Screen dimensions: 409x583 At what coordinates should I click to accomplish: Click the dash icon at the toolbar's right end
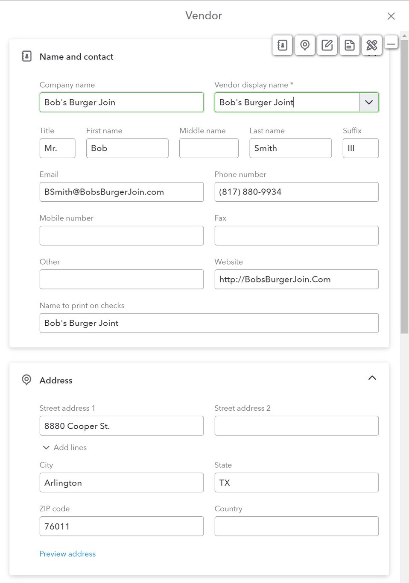[x=391, y=43]
